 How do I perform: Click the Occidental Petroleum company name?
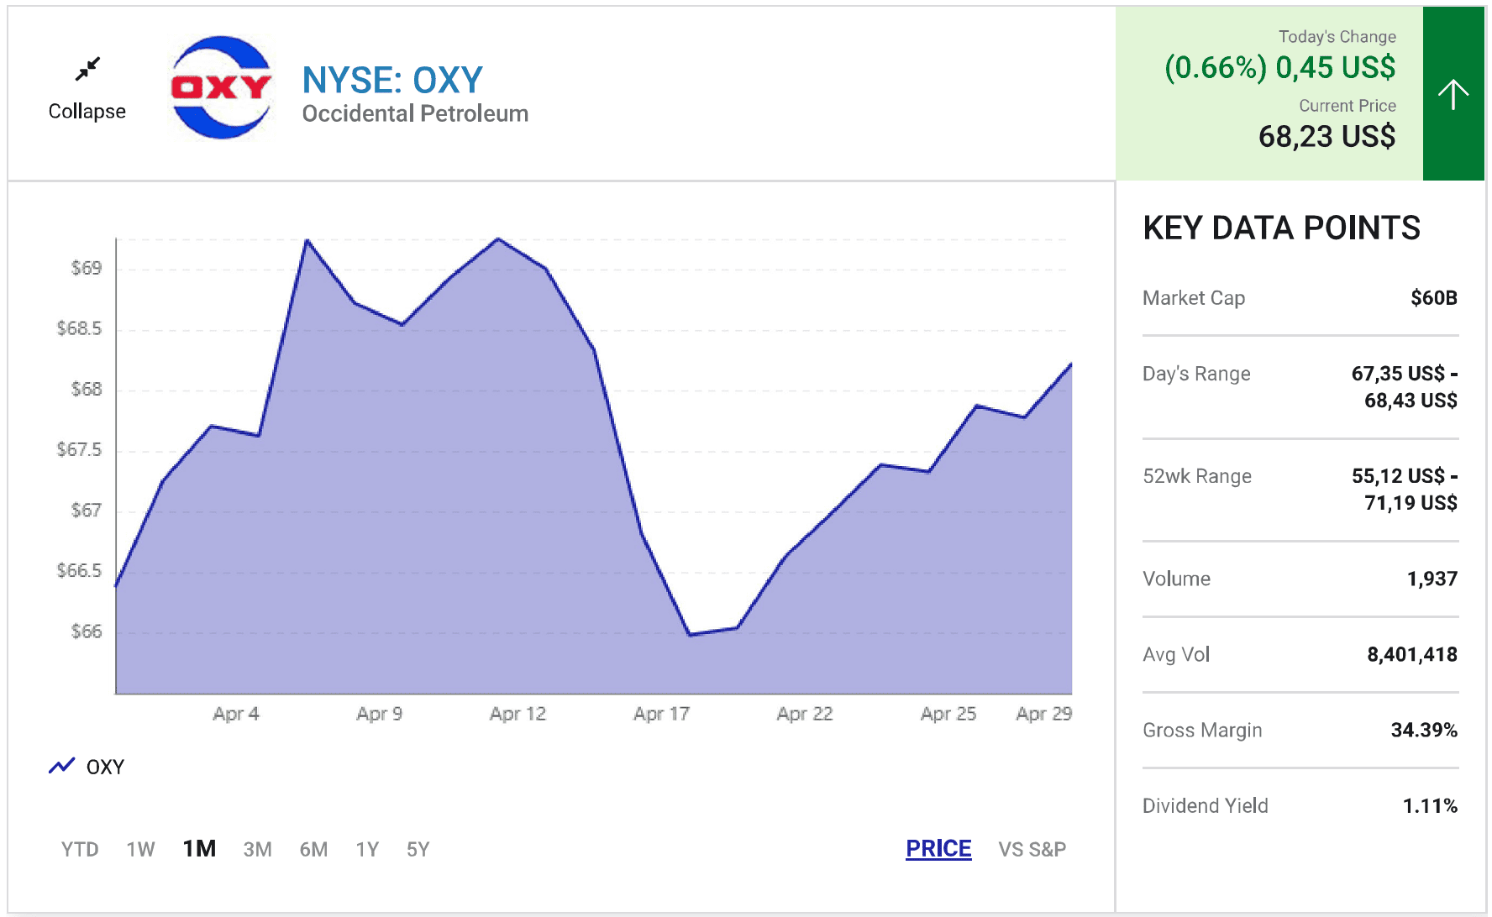[x=415, y=113]
